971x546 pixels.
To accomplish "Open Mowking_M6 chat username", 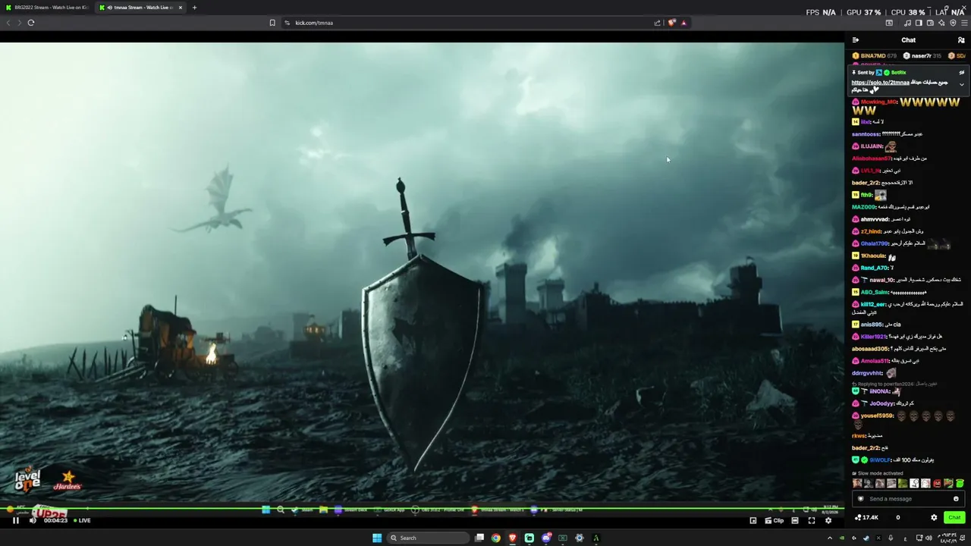I will click(x=878, y=102).
